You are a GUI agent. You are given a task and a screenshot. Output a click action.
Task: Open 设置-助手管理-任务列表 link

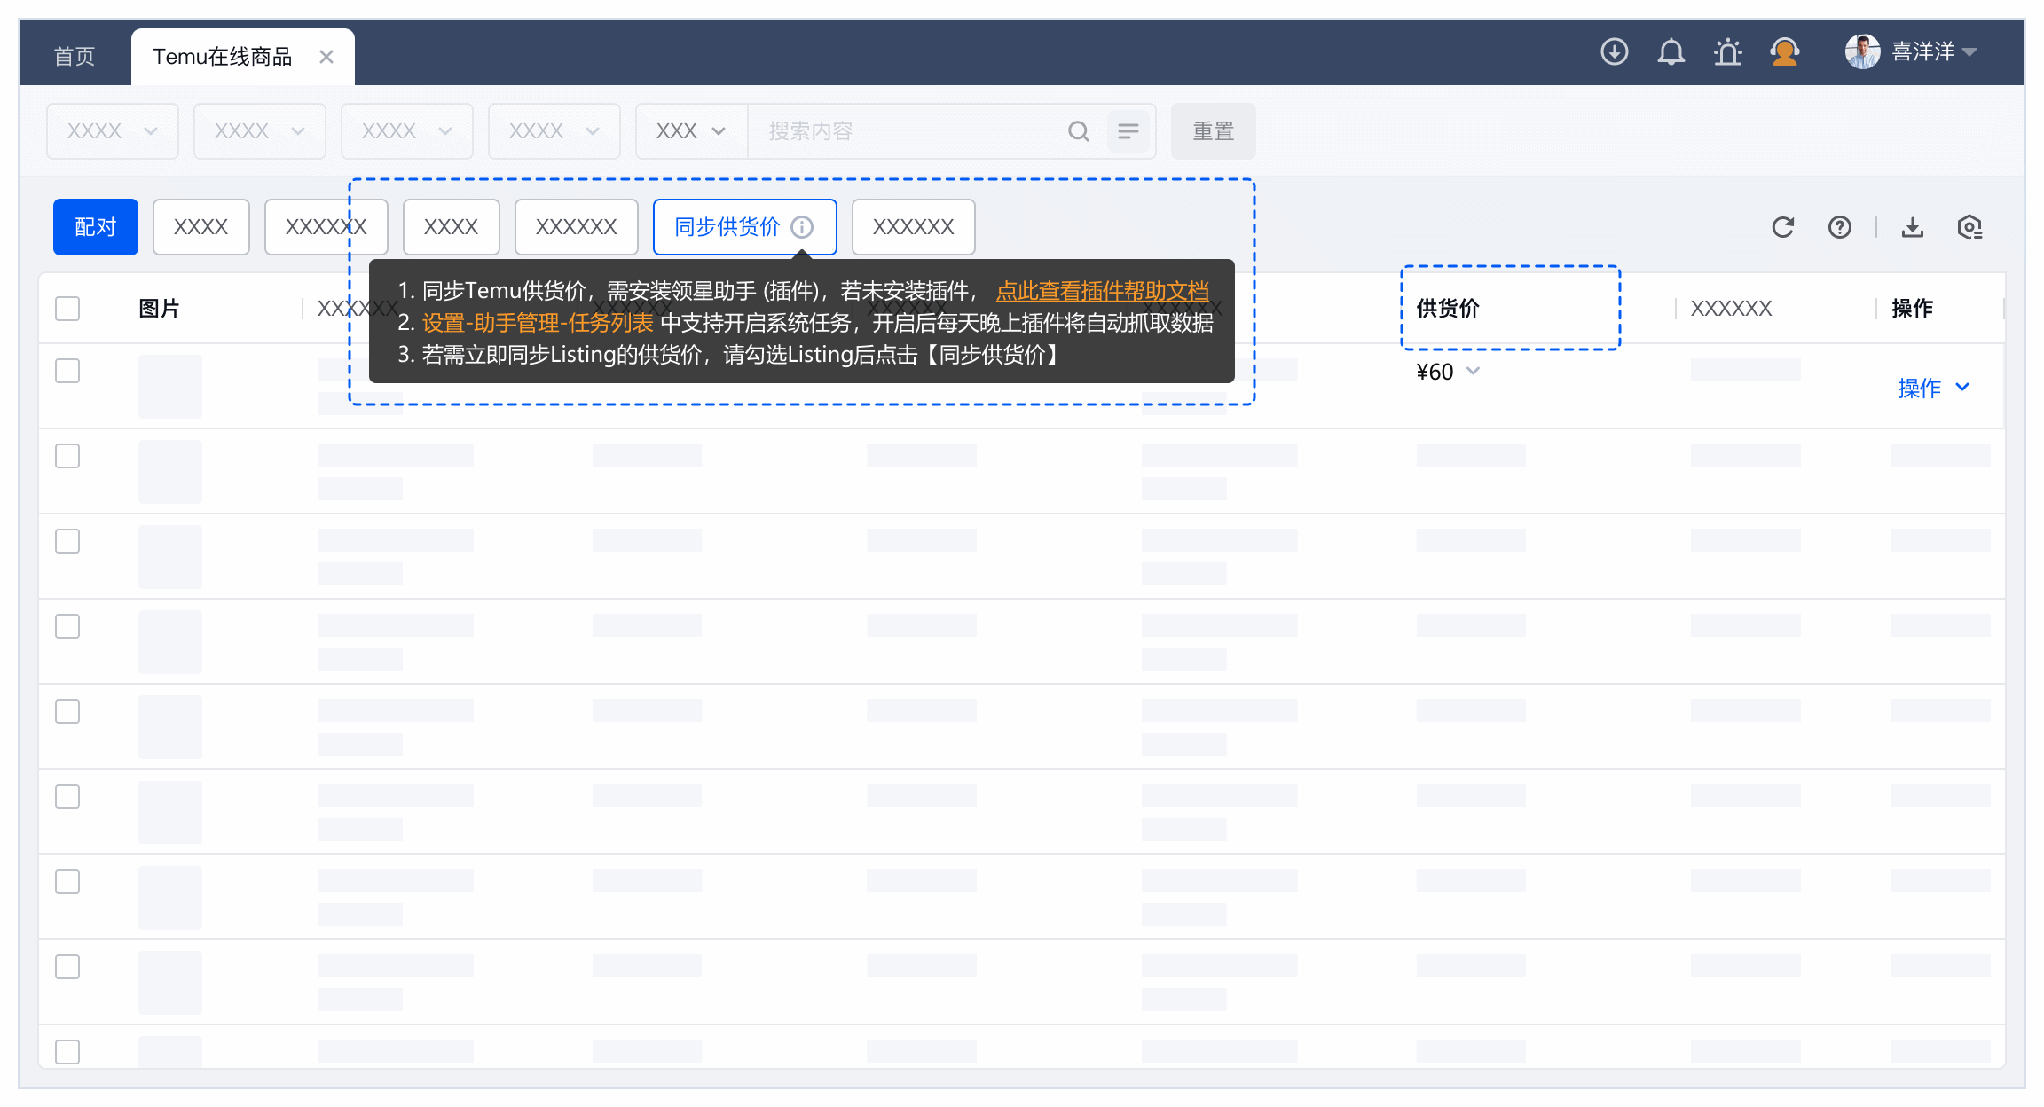538,323
